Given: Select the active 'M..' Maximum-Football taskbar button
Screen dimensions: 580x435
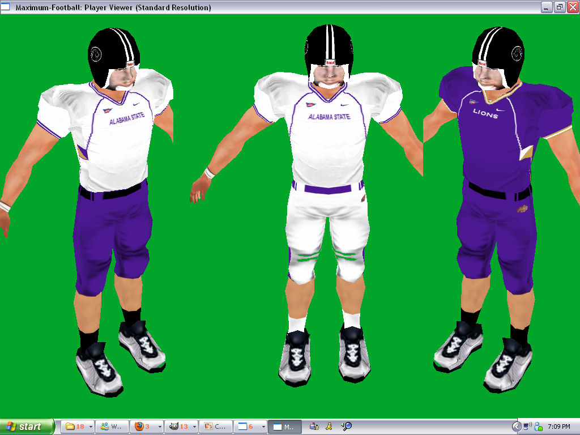Looking at the screenshot, I should coord(284,427).
